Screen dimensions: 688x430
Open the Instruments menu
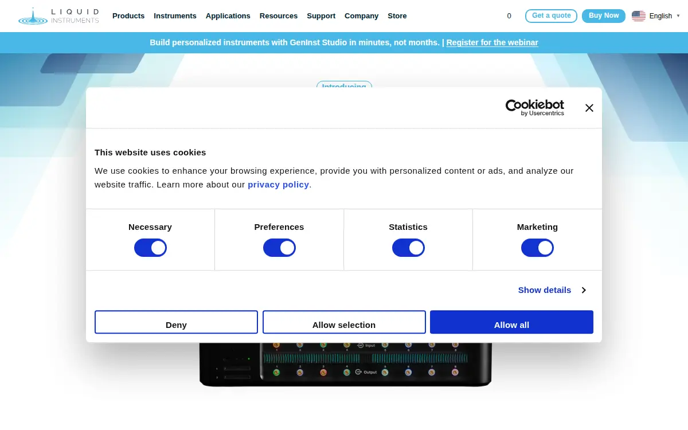tap(175, 16)
